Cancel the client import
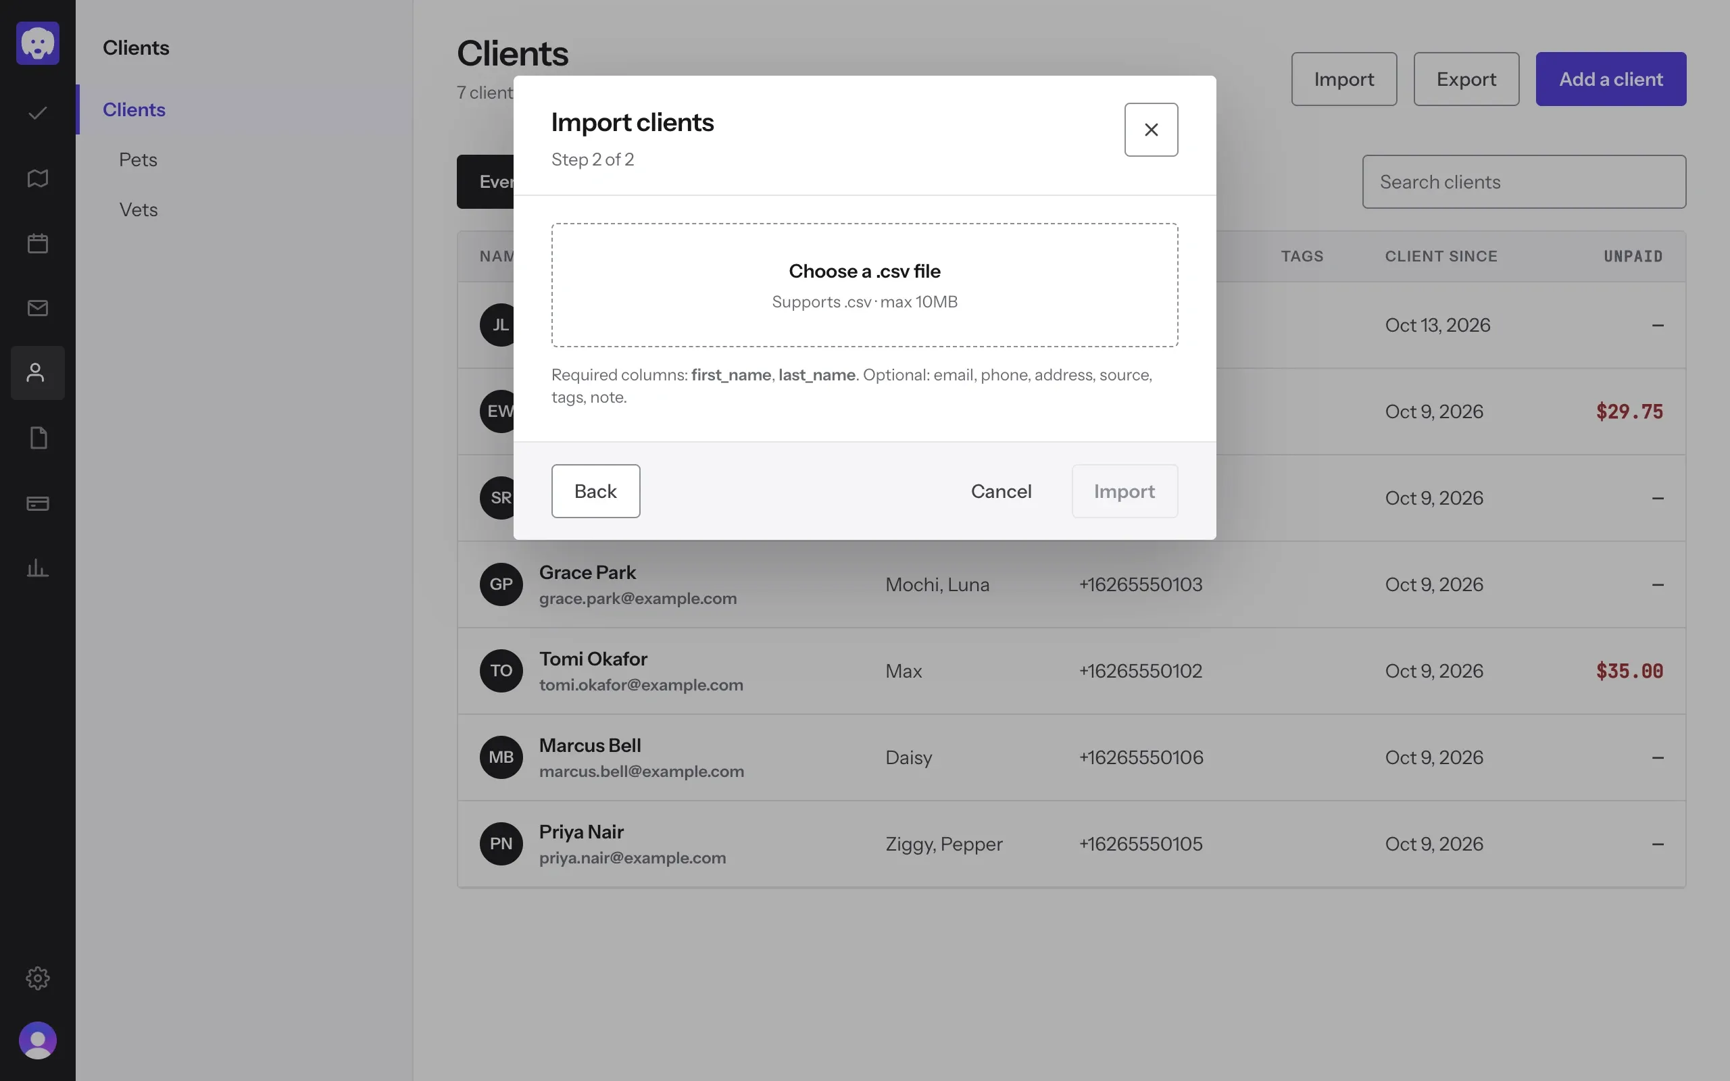The width and height of the screenshot is (1730, 1081). pos(1001,491)
